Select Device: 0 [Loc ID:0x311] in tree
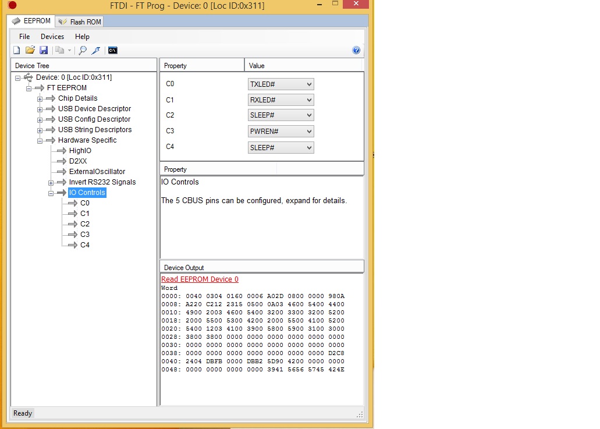Image resolution: width=600 pixels, height=429 pixels. tap(74, 77)
